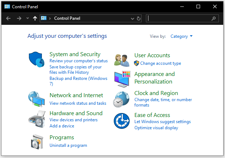
Task: Open the User Accounts people icon
Action: (122, 60)
